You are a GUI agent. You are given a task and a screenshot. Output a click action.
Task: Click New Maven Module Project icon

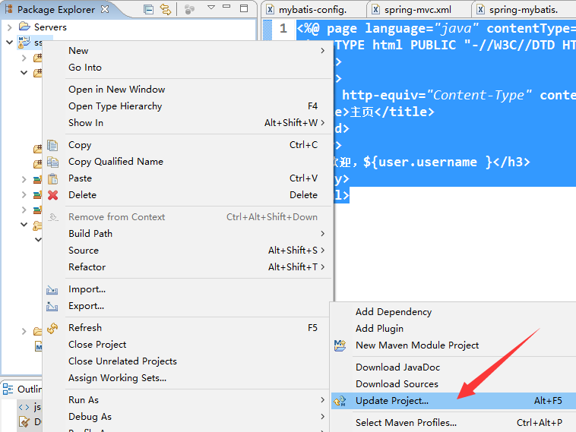pos(340,345)
